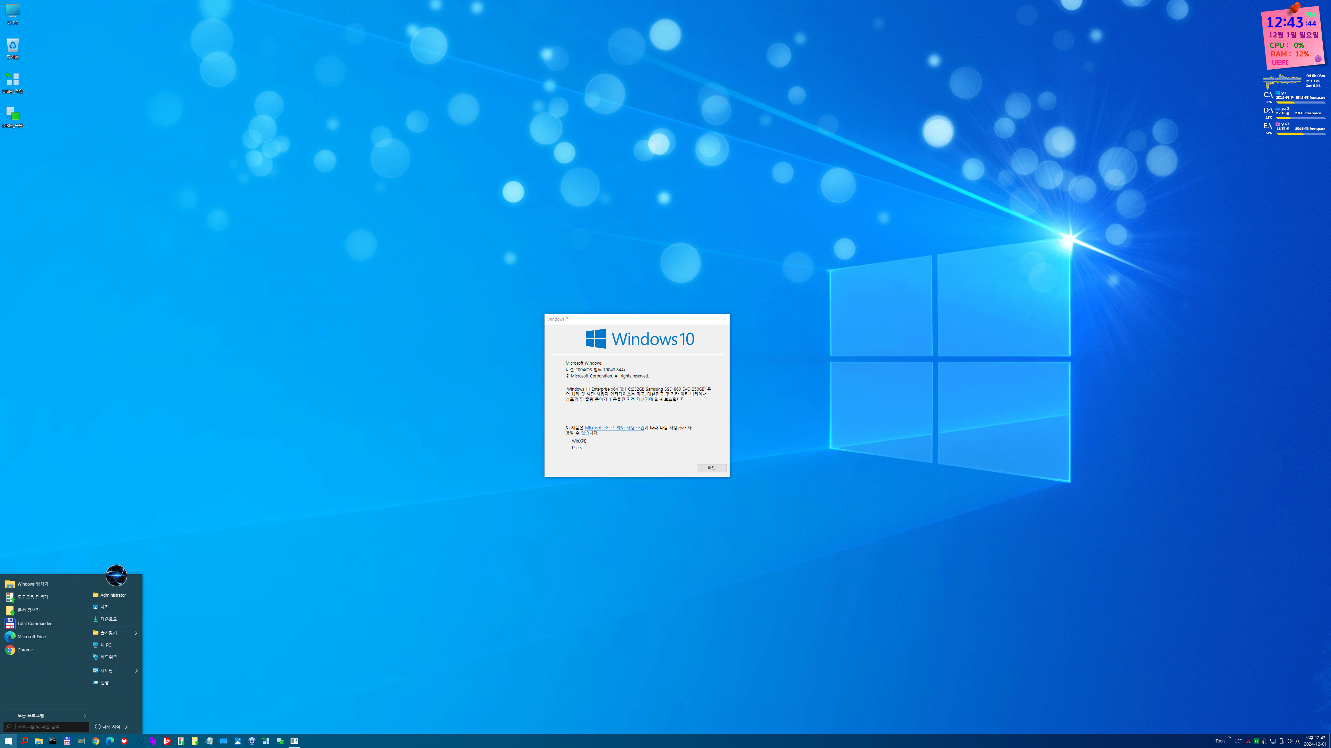Expand 제어판 submenu arrow in Start menu
Viewport: 1331px width, 748px height.
137,670
